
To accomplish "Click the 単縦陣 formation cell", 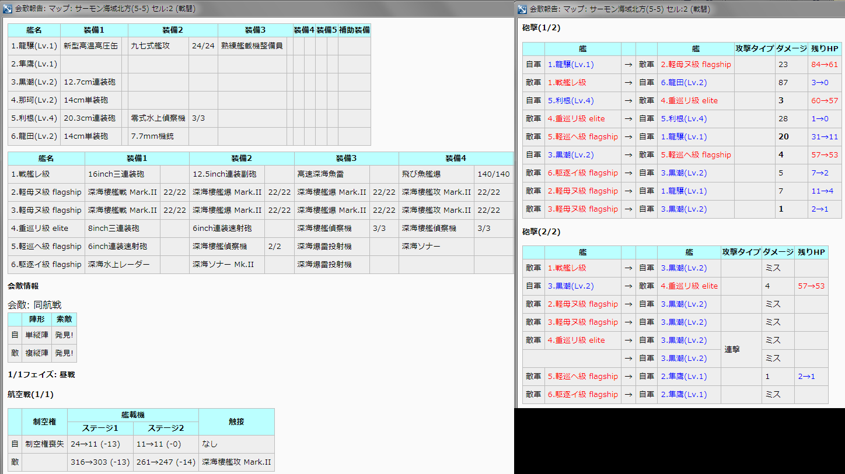I will pyautogui.click(x=37, y=335).
